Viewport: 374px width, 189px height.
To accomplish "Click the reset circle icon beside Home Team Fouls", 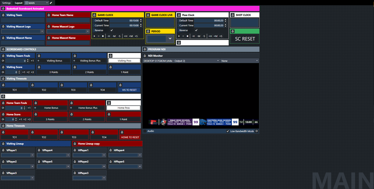I will (2, 108).
